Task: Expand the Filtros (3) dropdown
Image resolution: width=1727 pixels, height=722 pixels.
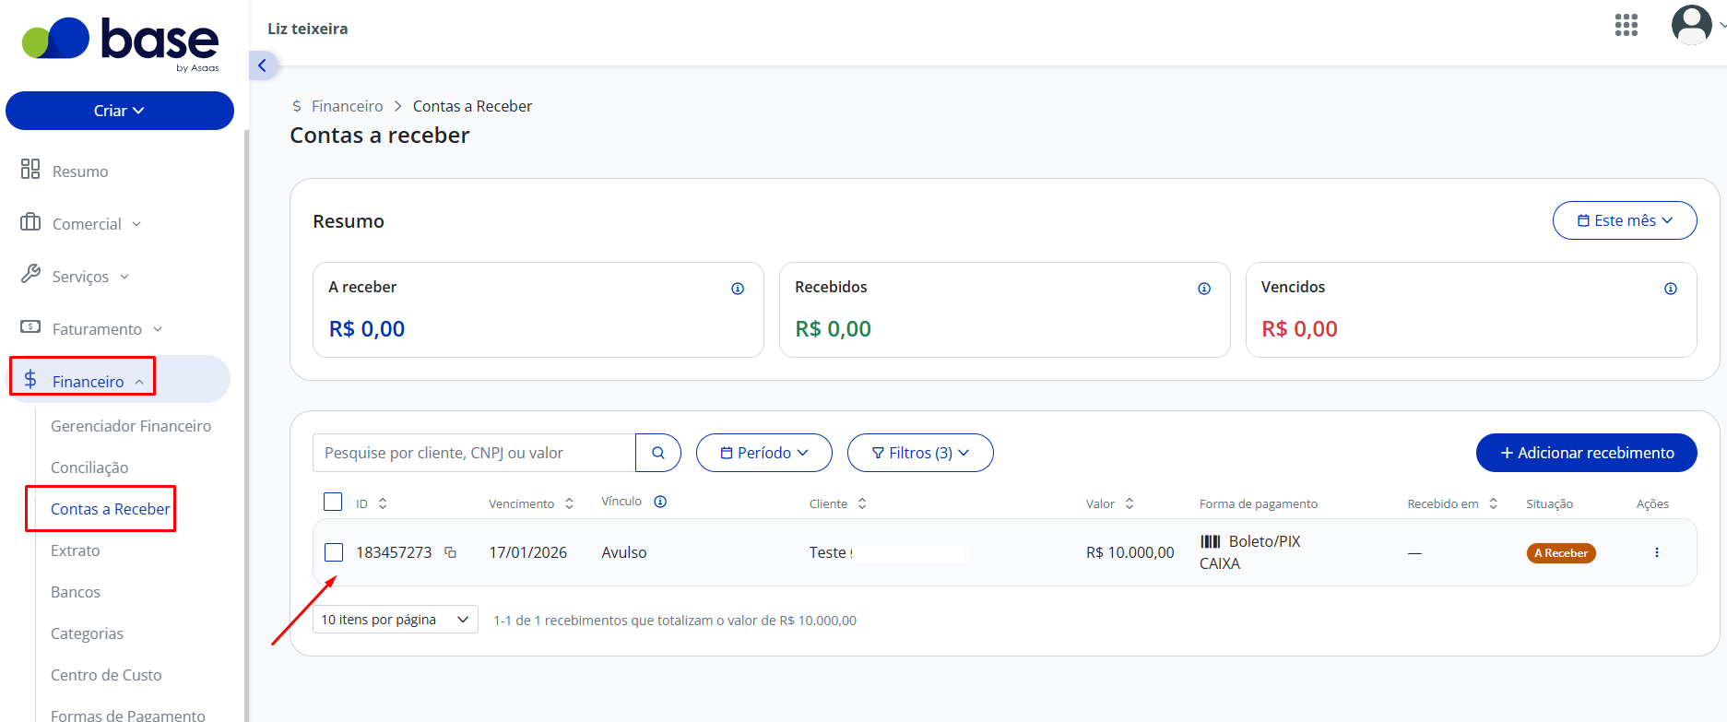Action: click(920, 453)
